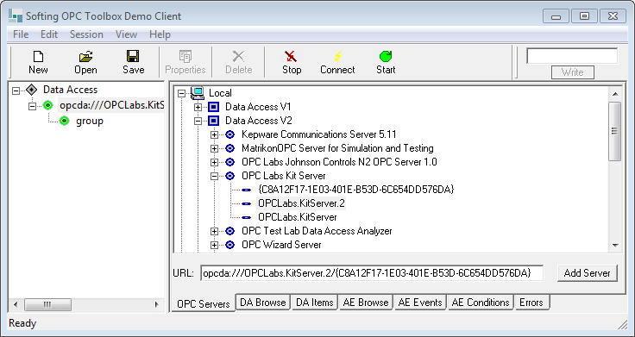The width and height of the screenshot is (635, 337).
Task: Open the File menu
Action: 21,34
